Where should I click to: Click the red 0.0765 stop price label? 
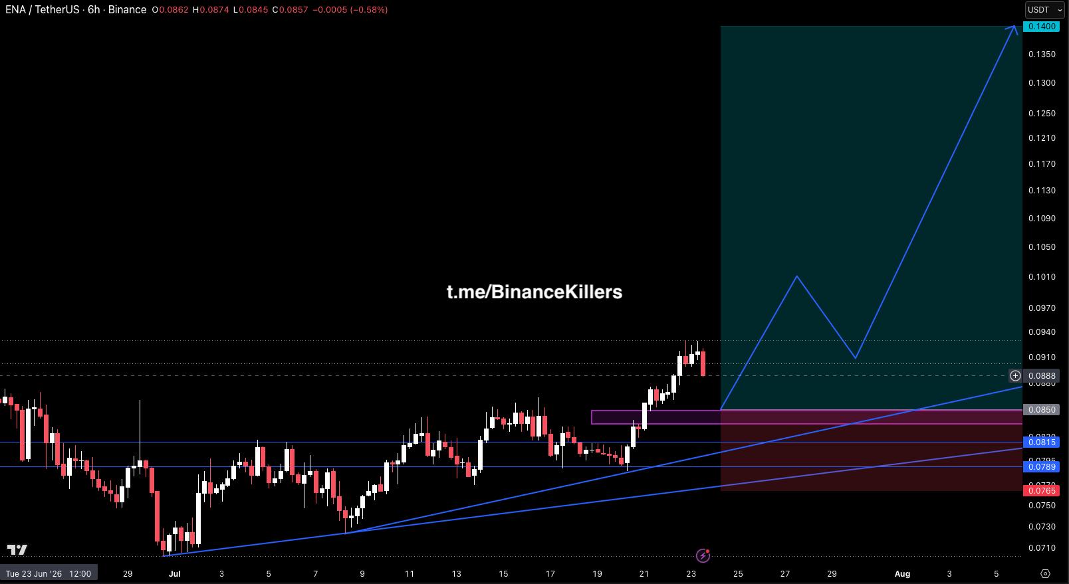point(1041,491)
